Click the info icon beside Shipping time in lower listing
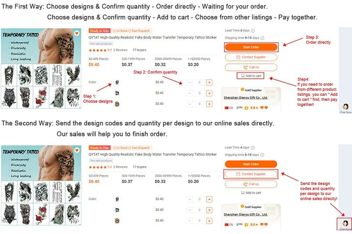The width and height of the screenshot is (352, 234). click(261, 155)
